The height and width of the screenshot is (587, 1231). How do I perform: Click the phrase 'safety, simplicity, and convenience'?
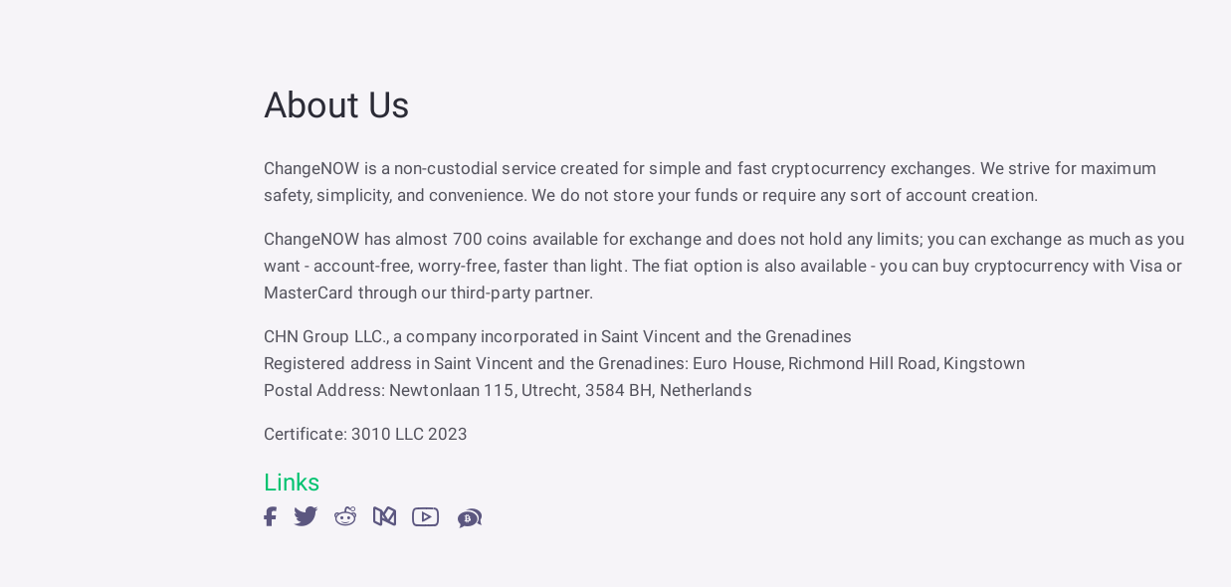pyautogui.click(x=395, y=195)
